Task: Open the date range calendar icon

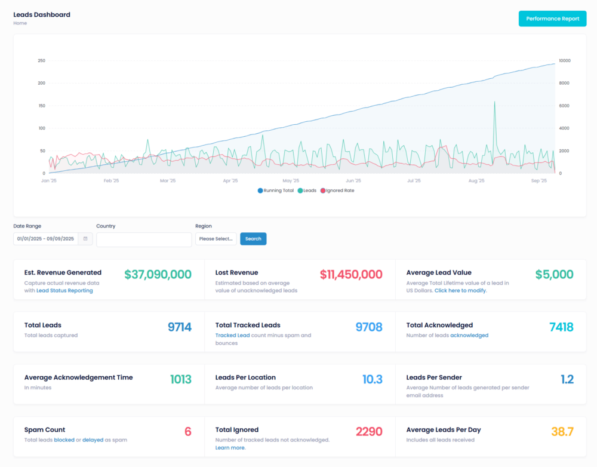Action: pyautogui.click(x=85, y=239)
